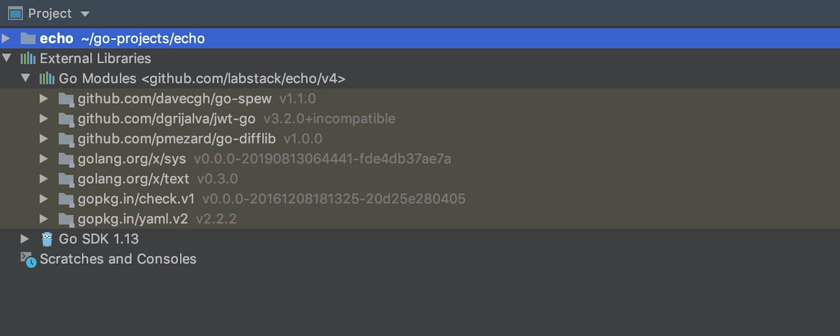Screen dimensions: 840x336
Task: Click the go-difflib folder icon
Action: tap(66, 139)
